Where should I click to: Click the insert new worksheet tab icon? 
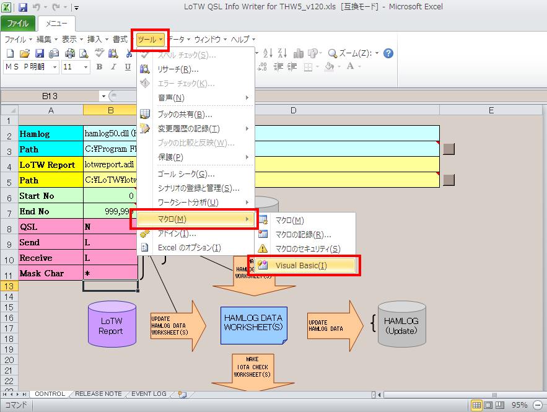tap(182, 394)
